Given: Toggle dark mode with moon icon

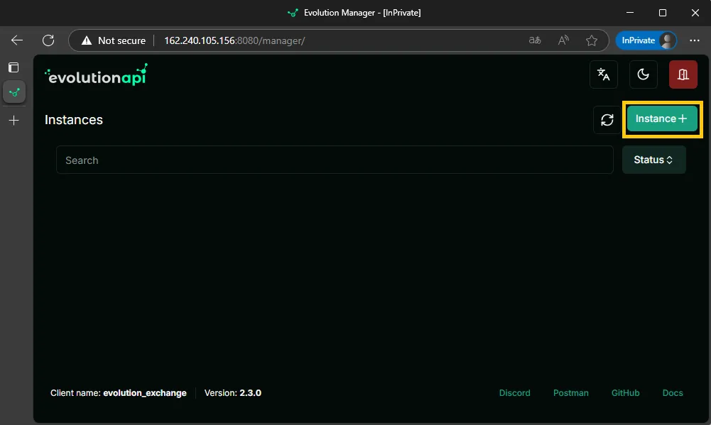Looking at the screenshot, I should (643, 74).
